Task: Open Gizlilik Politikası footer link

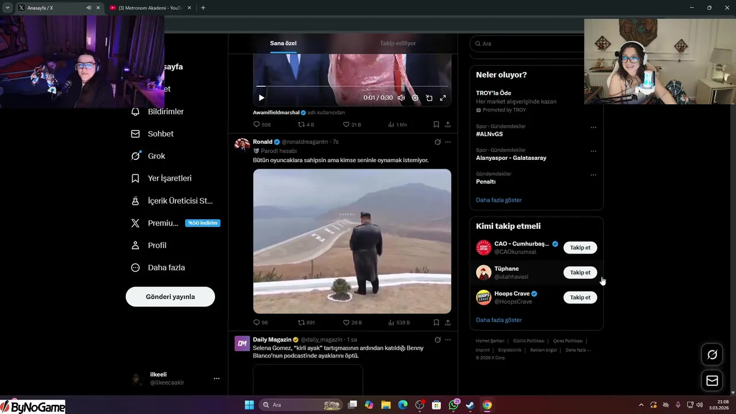Action: click(x=528, y=341)
